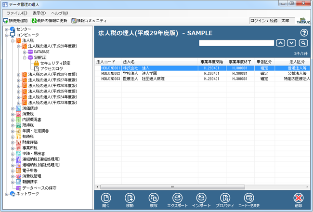Viewport: 313px width, 212px height.
Task: Jump to previous search result arrow
Action: pos(280,43)
